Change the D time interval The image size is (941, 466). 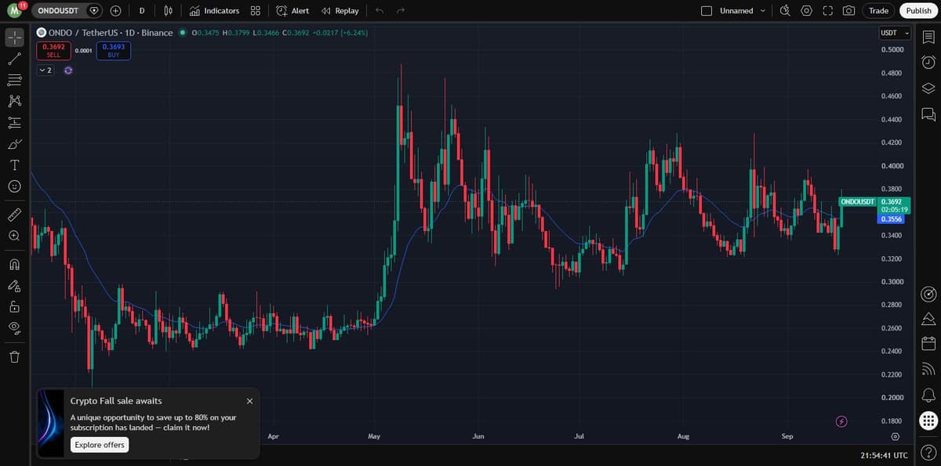[x=141, y=11]
